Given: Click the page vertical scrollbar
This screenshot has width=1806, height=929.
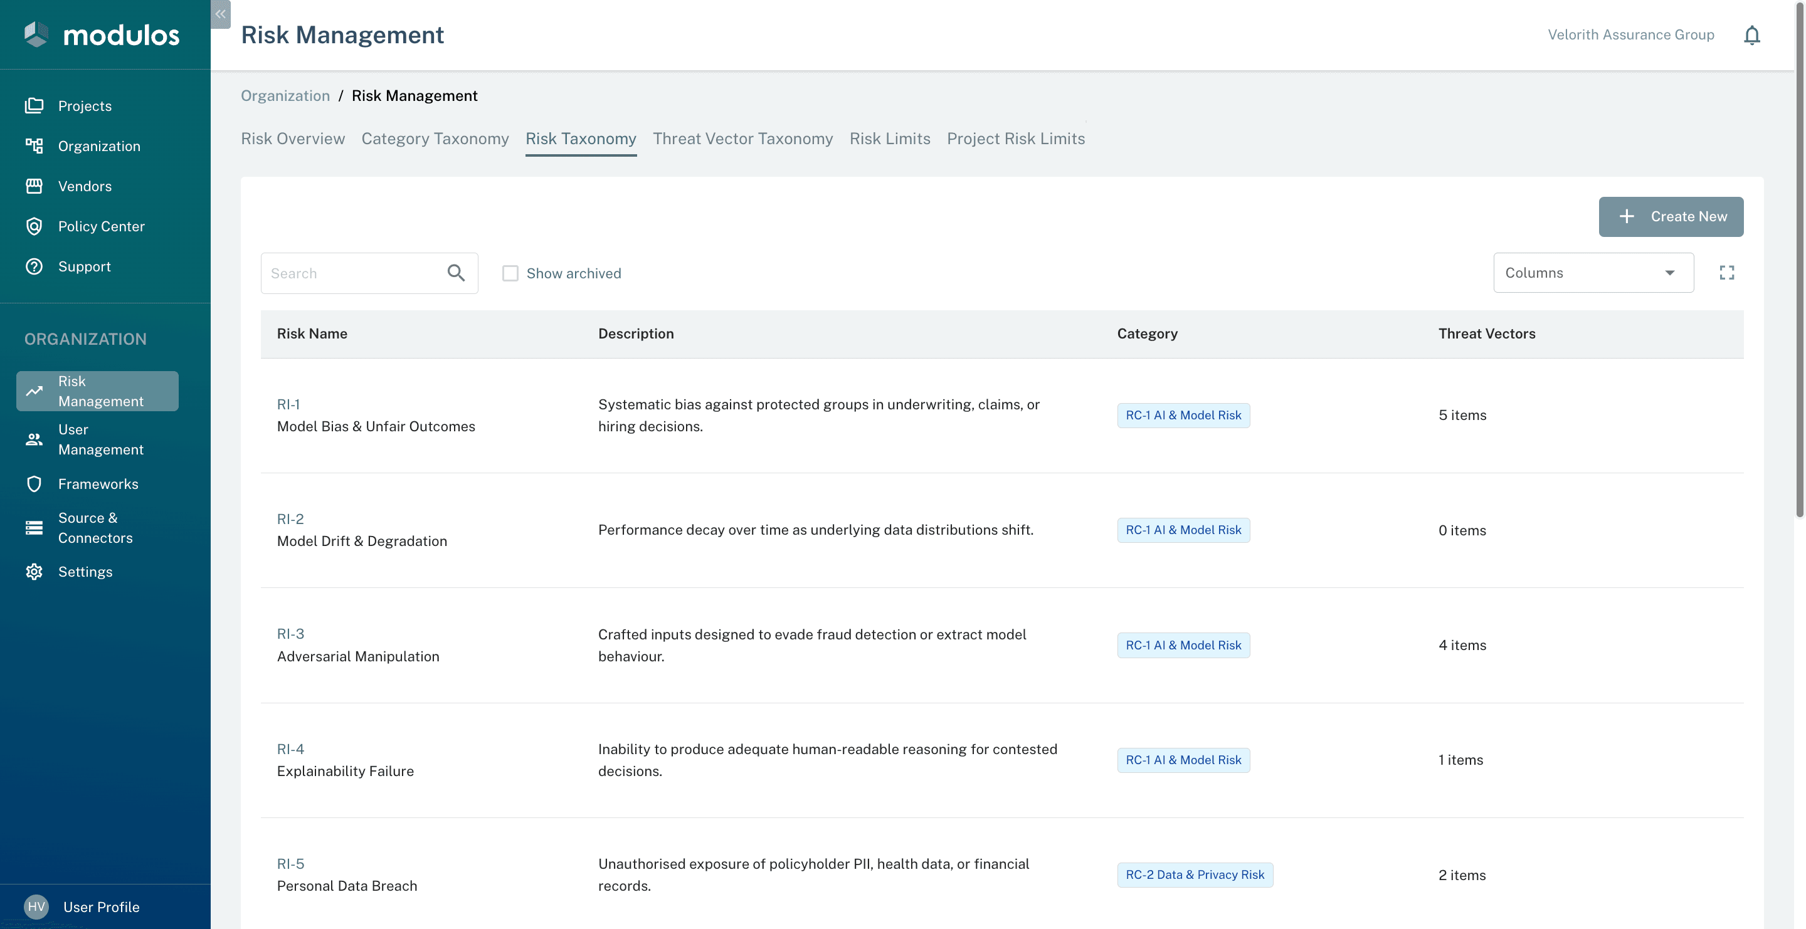Looking at the screenshot, I should (1799, 260).
